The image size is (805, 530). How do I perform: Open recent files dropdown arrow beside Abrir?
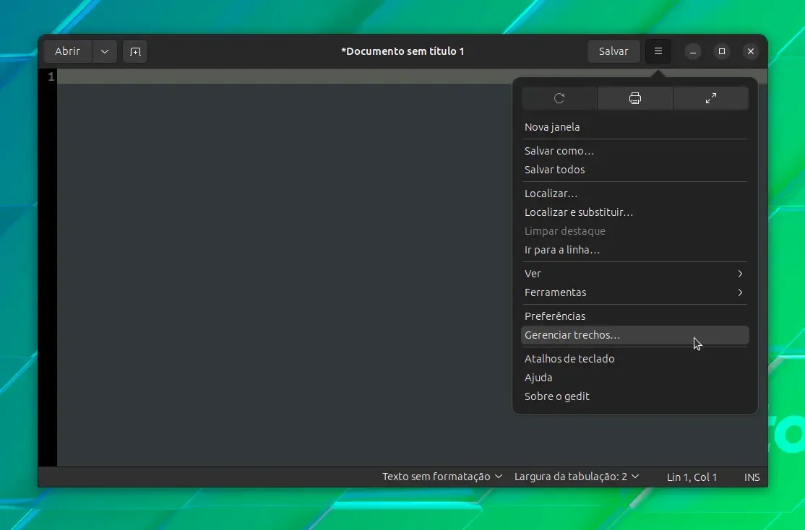pyautogui.click(x=105, y=51)
